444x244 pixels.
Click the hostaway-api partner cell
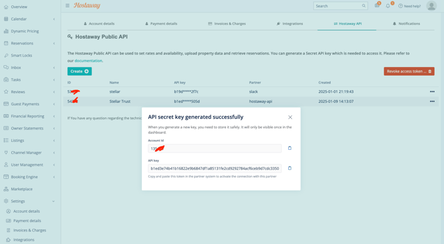[x=260, y=101]
